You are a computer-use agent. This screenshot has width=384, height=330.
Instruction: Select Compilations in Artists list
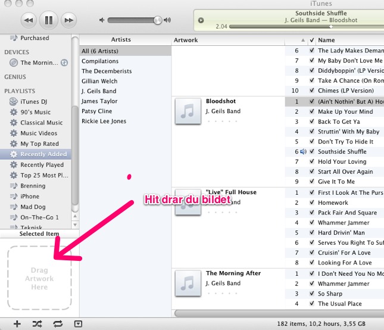125,61
